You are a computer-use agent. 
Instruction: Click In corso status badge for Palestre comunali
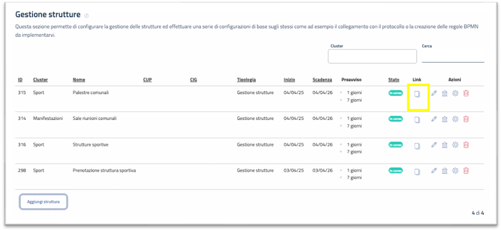pyautogui.click(x=395, y=93)
